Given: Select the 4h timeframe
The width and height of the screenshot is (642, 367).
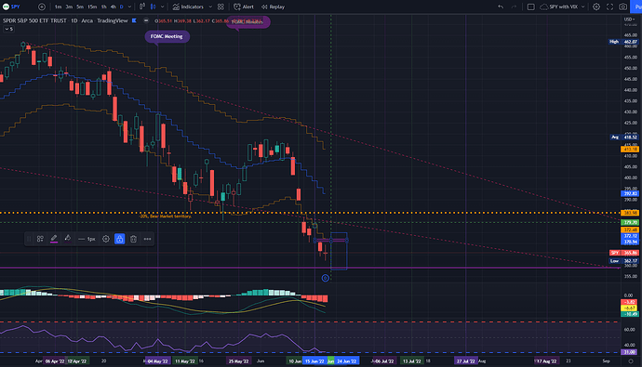Looking at the screenshot, I should pos(113,7).
